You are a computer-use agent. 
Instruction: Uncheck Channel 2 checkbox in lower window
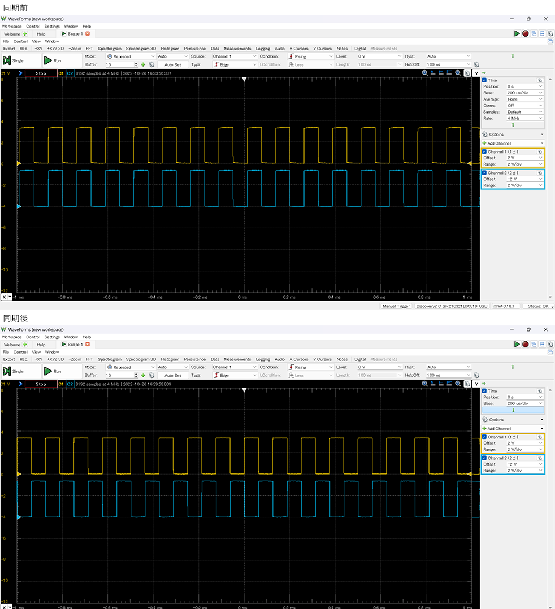tap(484, 458)
